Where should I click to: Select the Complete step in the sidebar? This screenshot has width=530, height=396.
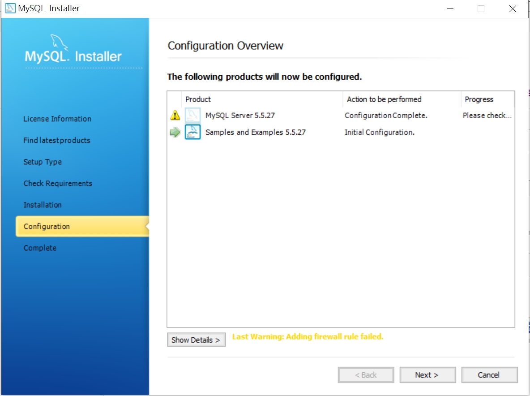[40, 248]
